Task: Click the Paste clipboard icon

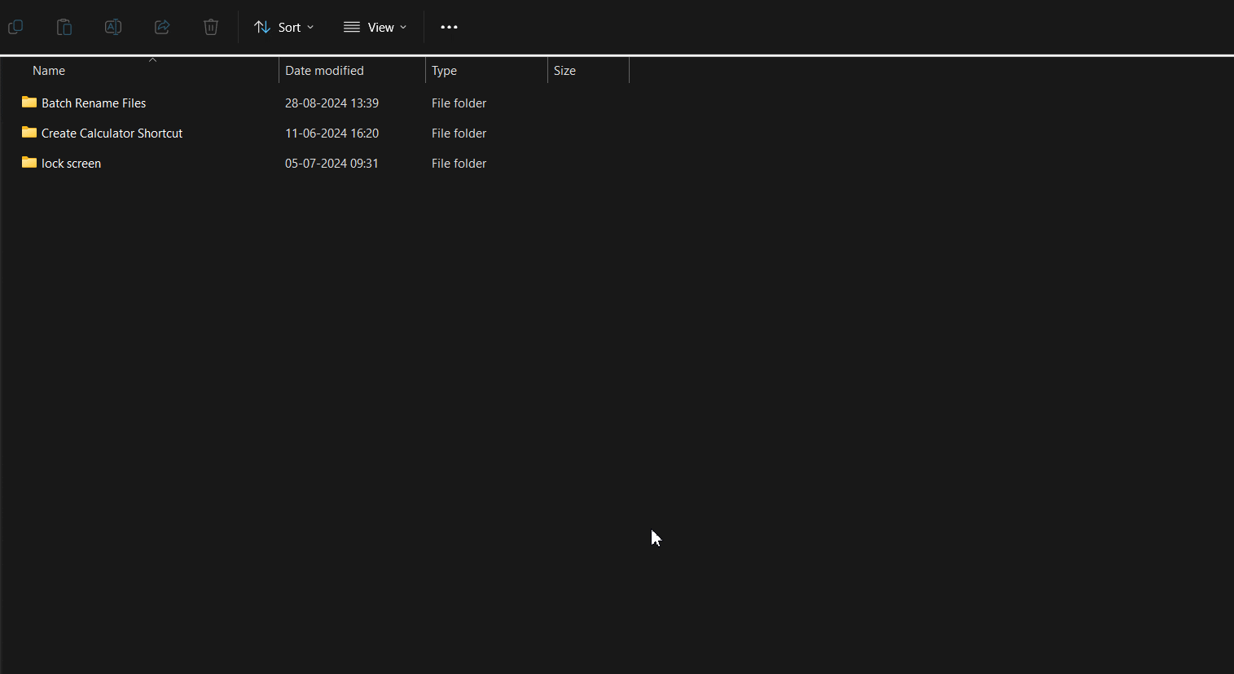Action: [x=64, y=27]
